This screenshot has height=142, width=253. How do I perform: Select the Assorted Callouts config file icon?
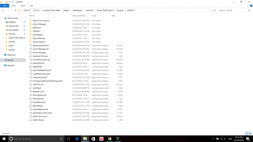click(x=31, y=56)
